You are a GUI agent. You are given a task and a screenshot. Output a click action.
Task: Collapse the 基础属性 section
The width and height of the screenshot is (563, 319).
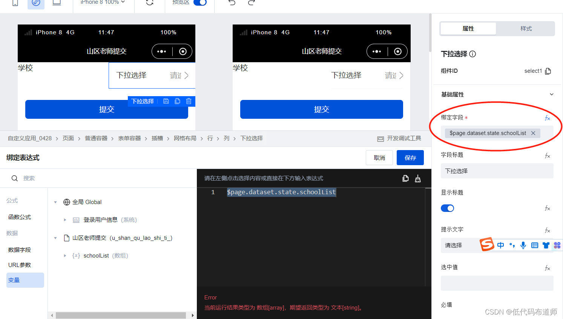[552, 94]
